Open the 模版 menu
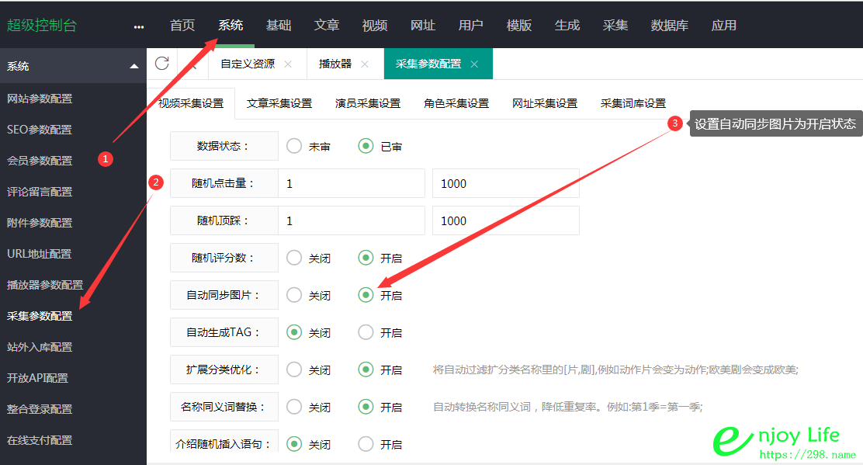Screen dimensions: 863x465 (x=518, y=25)
